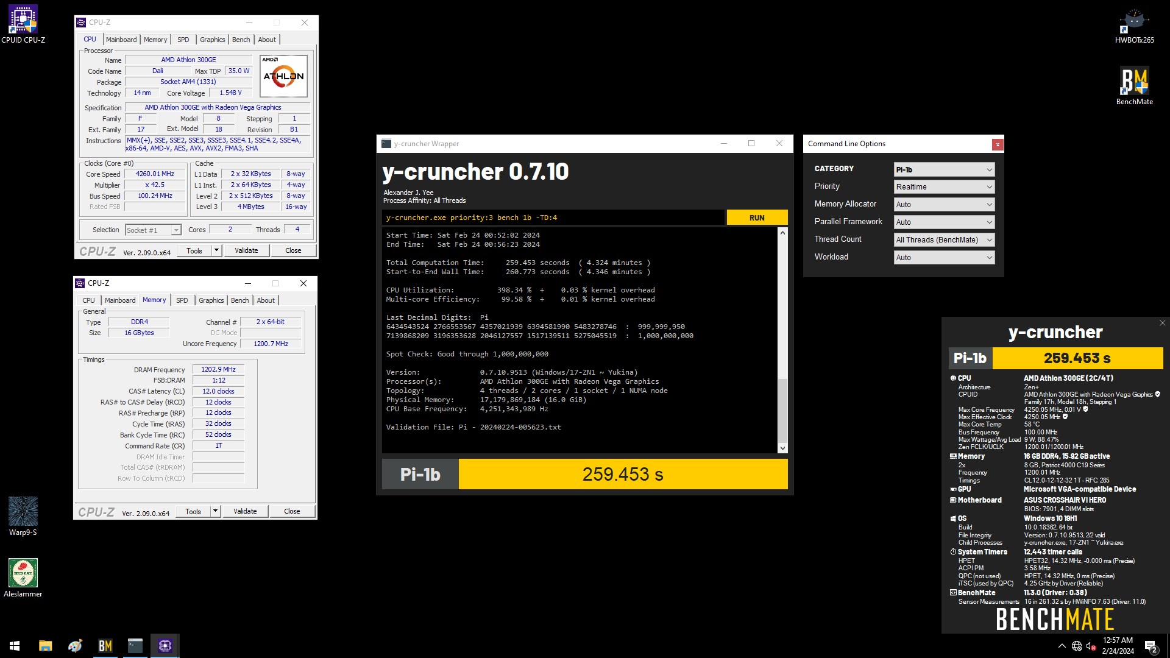
Task: Open the notification center icon
Action: tap(1150, 646)
